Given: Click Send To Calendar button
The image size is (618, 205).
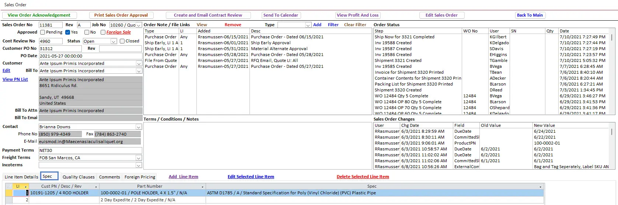Looking at the screenshot, I should coord(281,15).
